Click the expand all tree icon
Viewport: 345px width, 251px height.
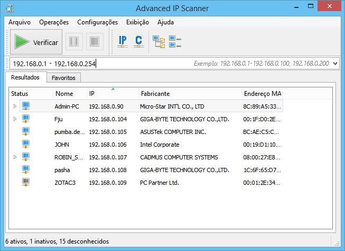[158, 41]
